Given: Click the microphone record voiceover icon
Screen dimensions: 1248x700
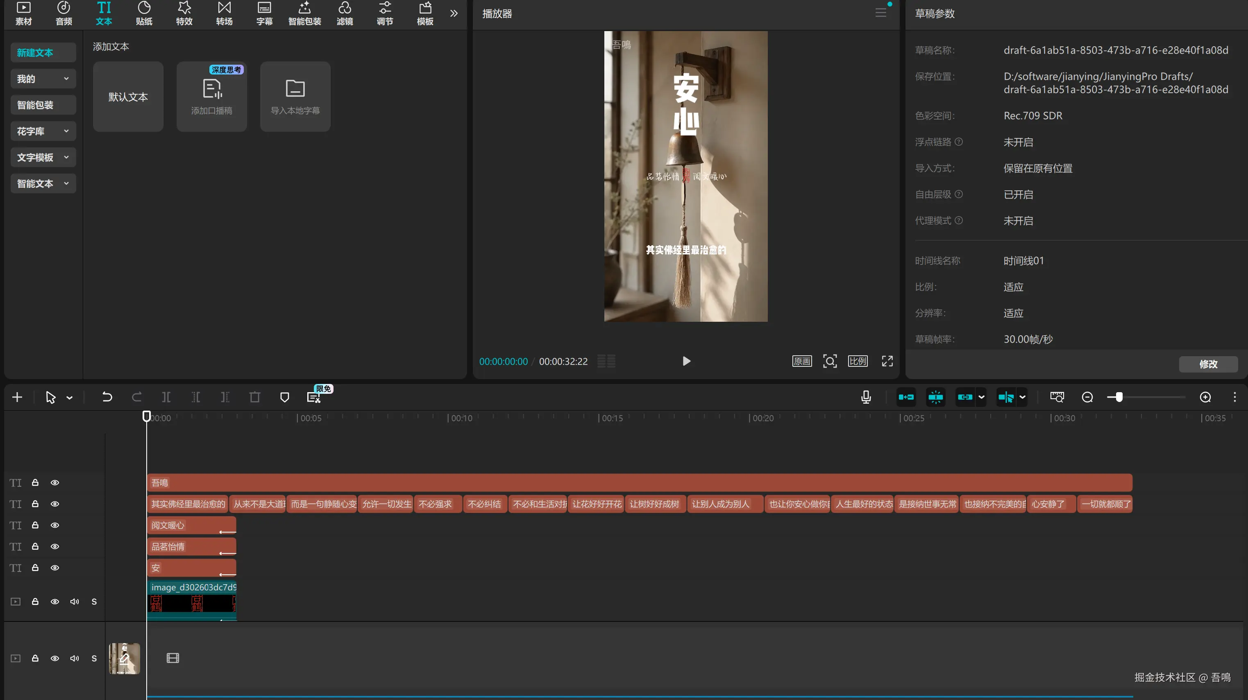Looking at the screenshot, I should coord(866,397).
